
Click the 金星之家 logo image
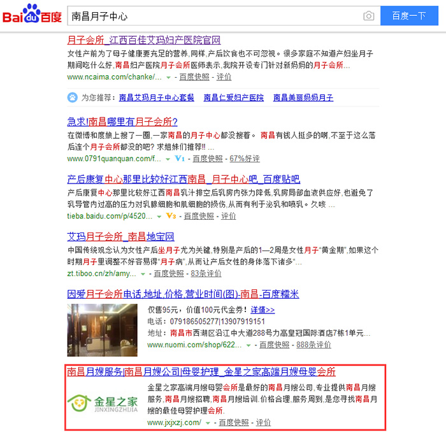(x=103, y=403)
